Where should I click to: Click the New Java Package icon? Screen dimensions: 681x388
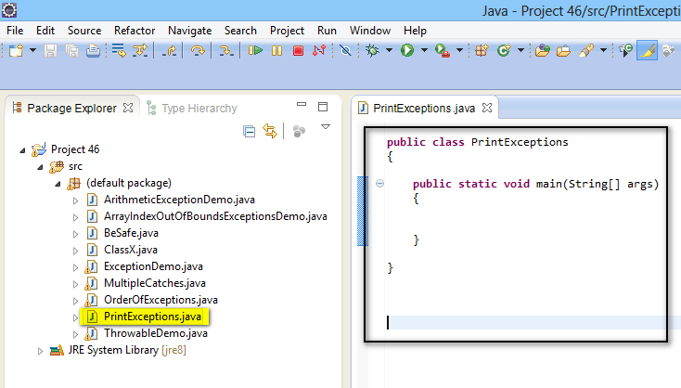coord(482,50)
